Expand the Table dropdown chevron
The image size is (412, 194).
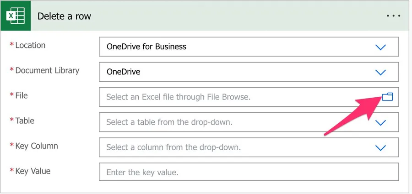(380, 122)
